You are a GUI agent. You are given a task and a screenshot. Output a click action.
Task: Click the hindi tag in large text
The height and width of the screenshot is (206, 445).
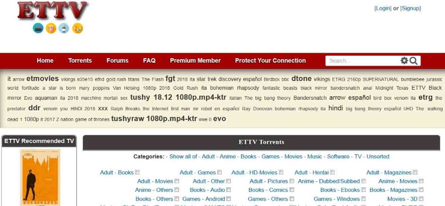pos(336,108)
